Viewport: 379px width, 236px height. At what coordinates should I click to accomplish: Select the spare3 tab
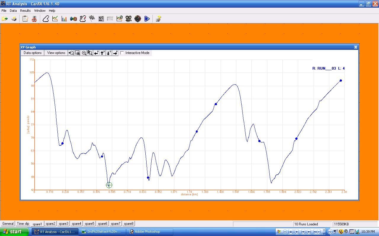[63, 224]
